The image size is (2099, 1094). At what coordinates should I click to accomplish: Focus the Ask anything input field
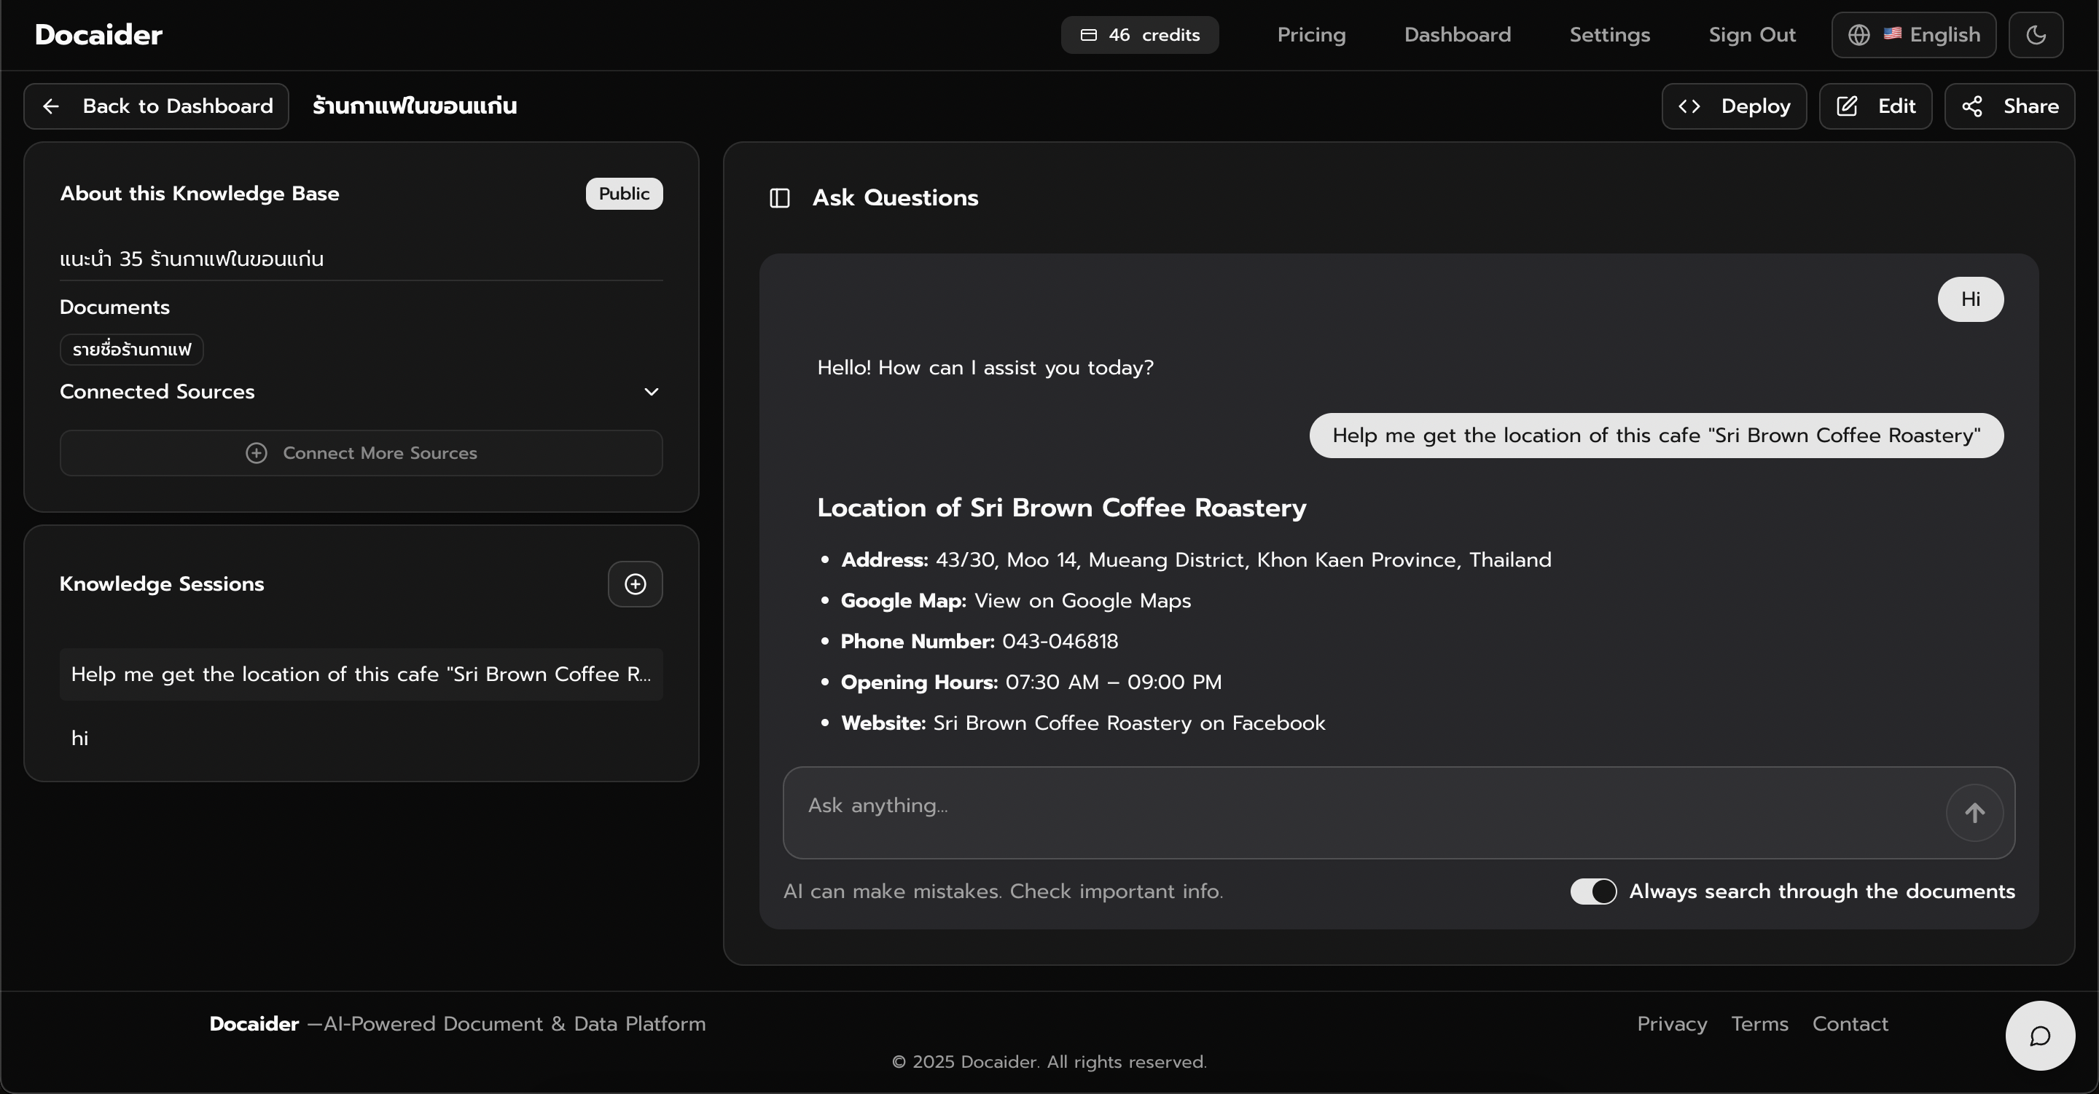(x=1361, y=806)
